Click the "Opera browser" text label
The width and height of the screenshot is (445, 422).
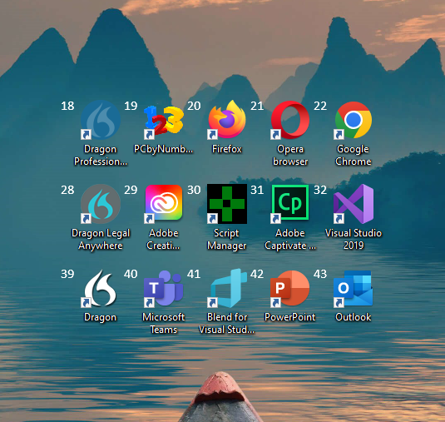pyautogui.click(x=290, y=155)
